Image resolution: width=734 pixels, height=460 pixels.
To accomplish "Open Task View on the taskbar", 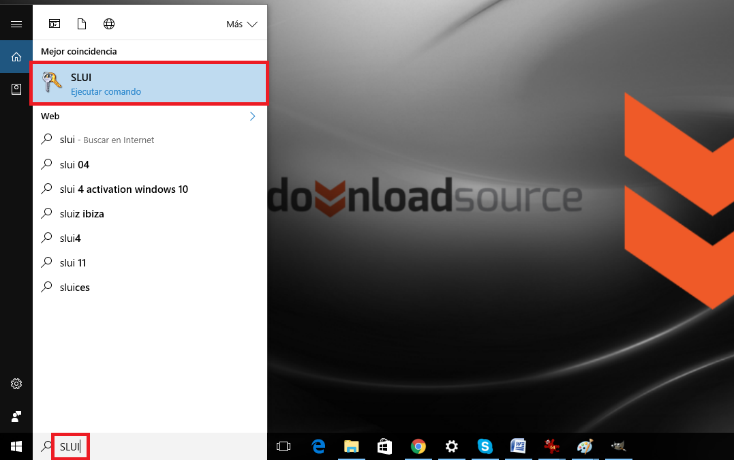I will tap(284, 446).
